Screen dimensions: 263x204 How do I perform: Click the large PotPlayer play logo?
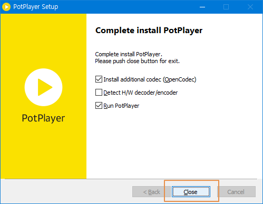point(43,87)
